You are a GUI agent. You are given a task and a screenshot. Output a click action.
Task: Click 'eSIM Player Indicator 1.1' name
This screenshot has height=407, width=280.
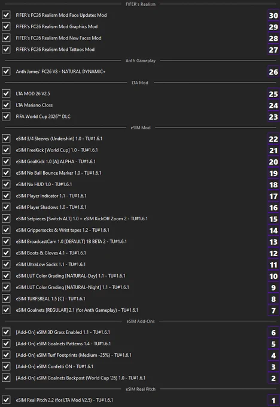[x=41, y=196]
